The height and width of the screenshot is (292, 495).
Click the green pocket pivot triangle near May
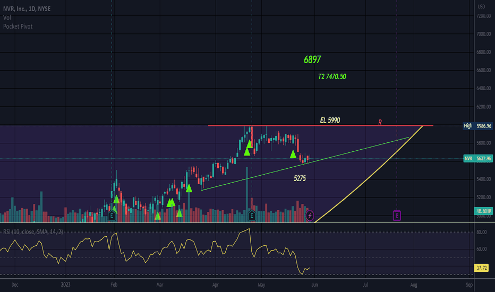point(293,154)
